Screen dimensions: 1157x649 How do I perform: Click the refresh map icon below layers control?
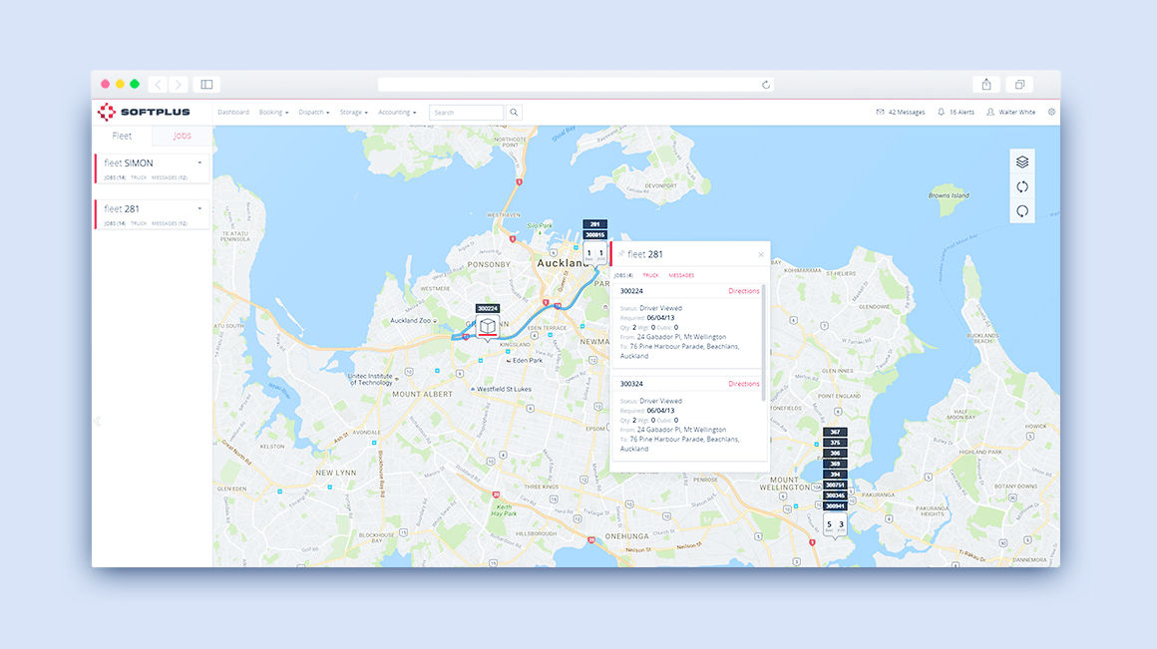1020,186
